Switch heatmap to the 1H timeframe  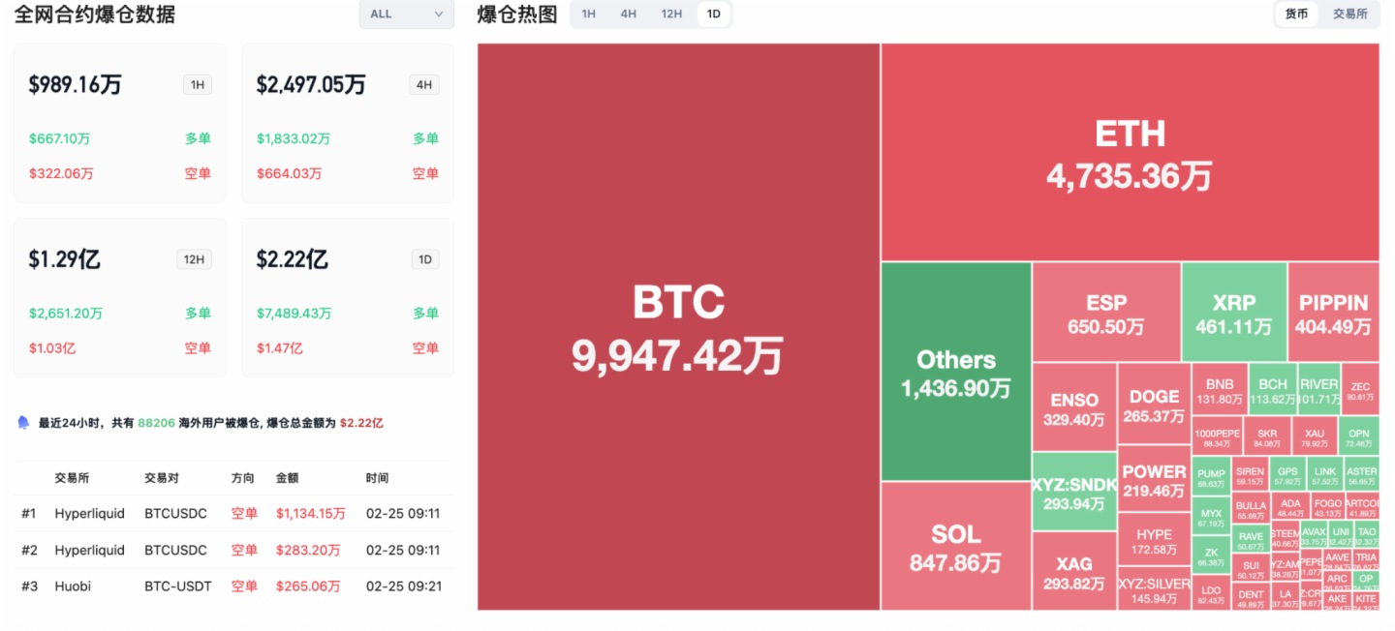[588, 14]
